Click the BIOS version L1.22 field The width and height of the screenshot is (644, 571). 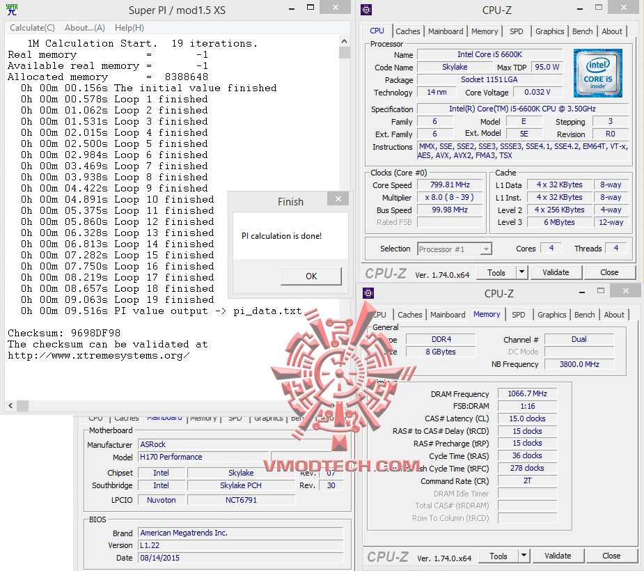pyautogui.click(x=241, y=545)
